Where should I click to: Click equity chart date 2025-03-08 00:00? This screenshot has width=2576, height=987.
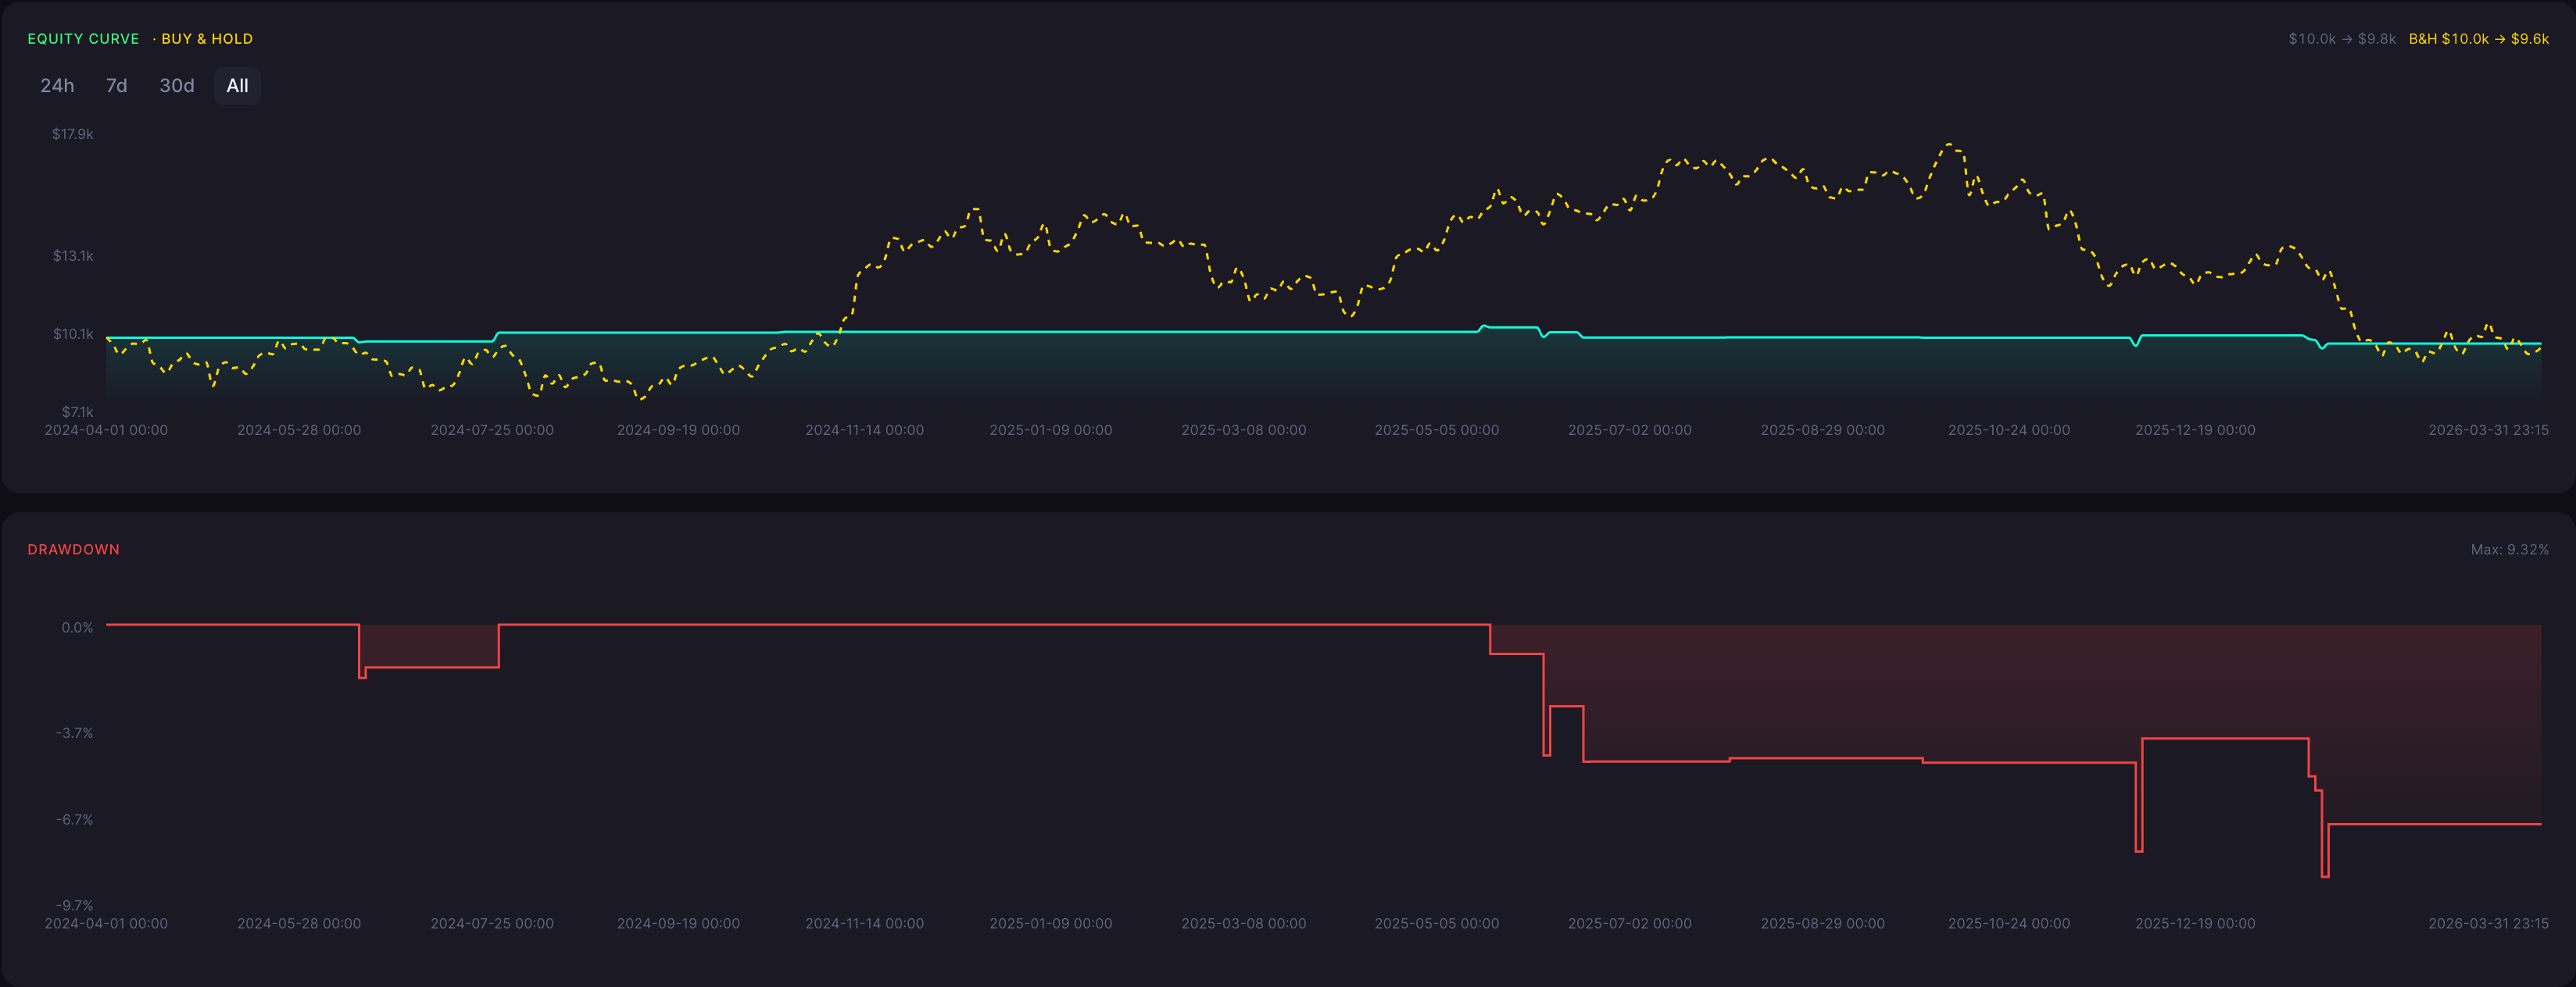pyautogui.click(x=1244, y=430)
